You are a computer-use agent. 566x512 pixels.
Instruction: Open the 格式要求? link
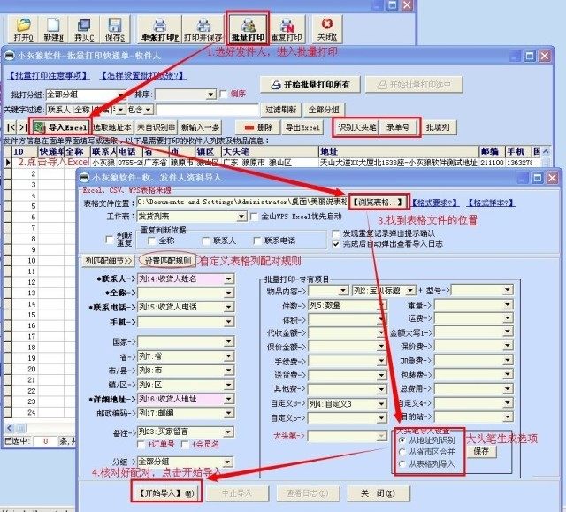(434, 203)
